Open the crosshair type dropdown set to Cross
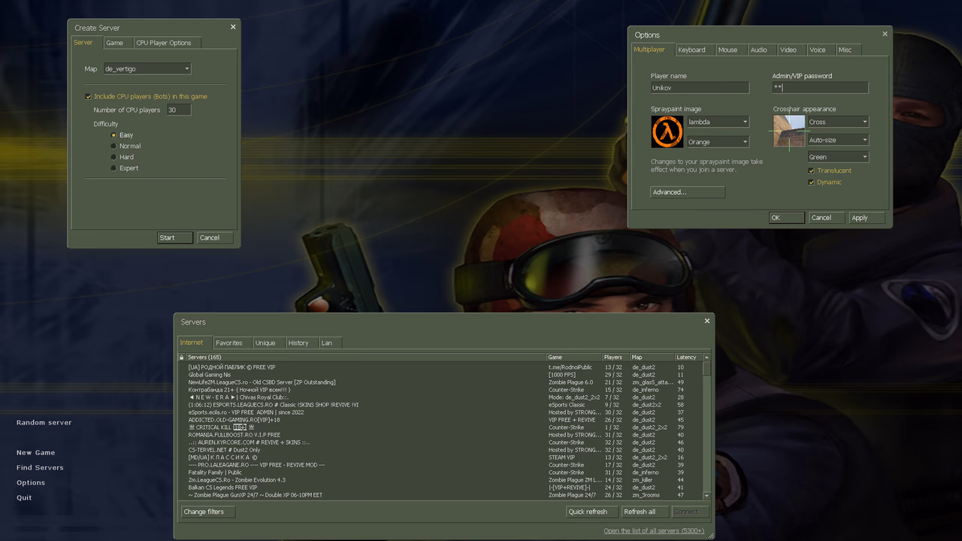 point(838,122)
